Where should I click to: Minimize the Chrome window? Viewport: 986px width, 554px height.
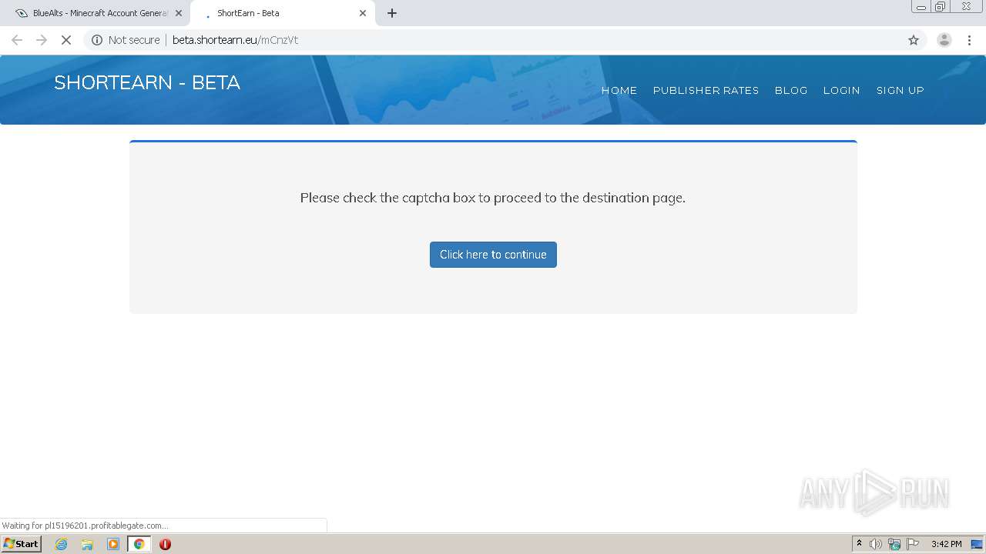(x=921, y=7)
